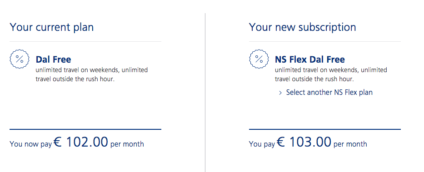The height and width of the screenshot is (172, 424).
Task: Click the thin line under Your current plan
Action: coord(85,42)
